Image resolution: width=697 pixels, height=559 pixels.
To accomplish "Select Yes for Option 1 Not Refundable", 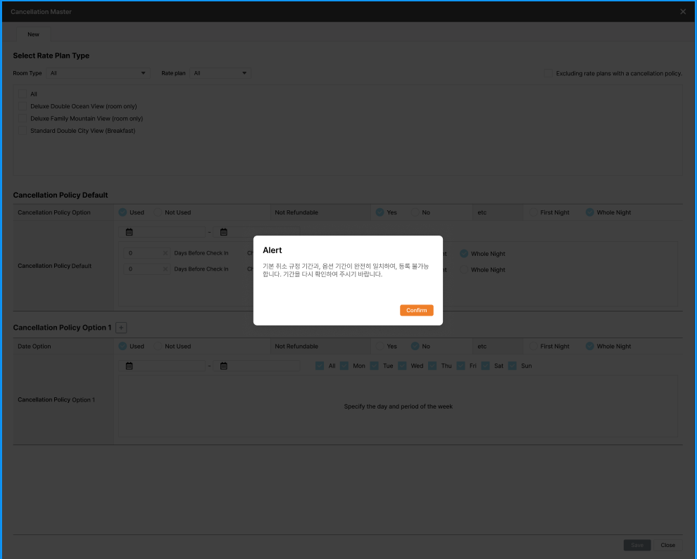I will point(379,347).
